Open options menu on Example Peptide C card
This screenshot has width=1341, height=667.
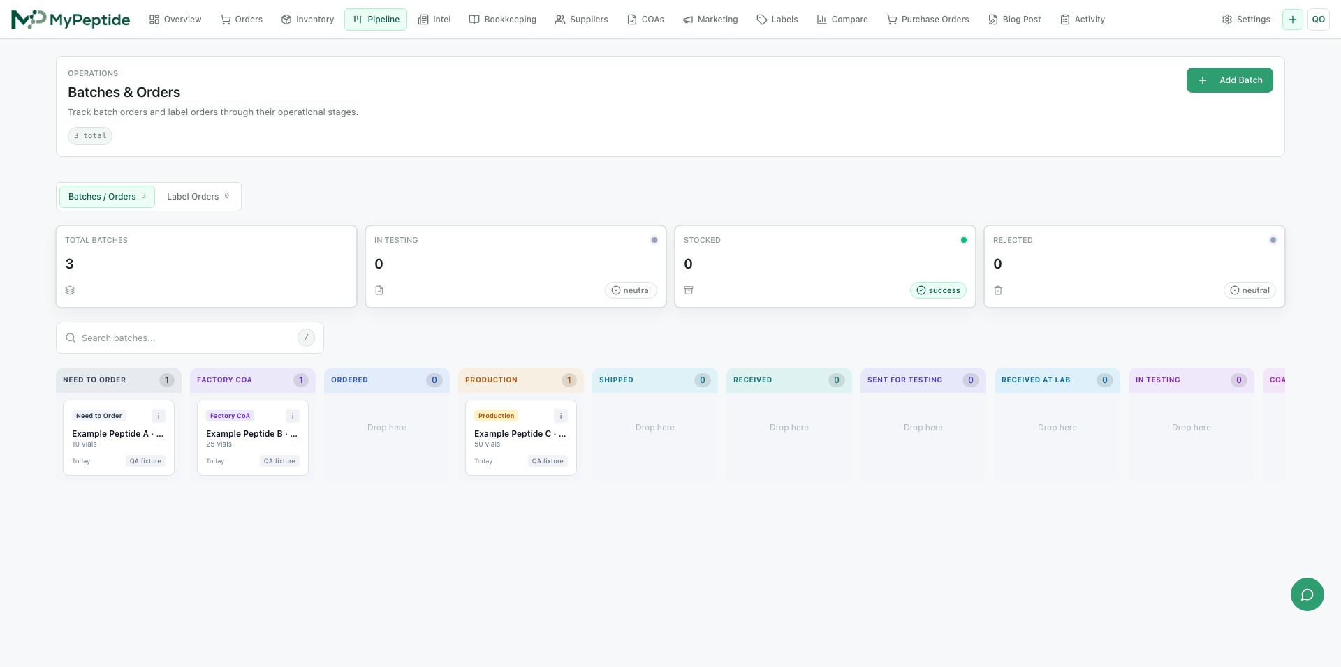(561, 416)
